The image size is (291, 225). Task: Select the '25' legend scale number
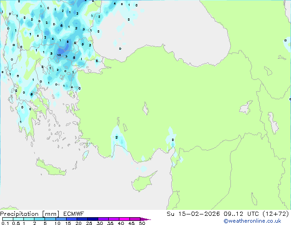(89, 223)
